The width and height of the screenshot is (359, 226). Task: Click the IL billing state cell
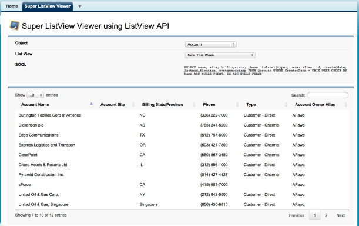[x=141, y=165]
